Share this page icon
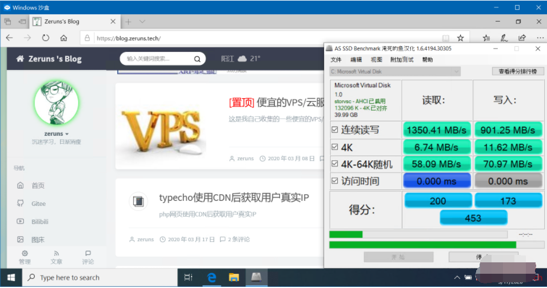This screenshot has height=288, width=547. coord(522,38)
